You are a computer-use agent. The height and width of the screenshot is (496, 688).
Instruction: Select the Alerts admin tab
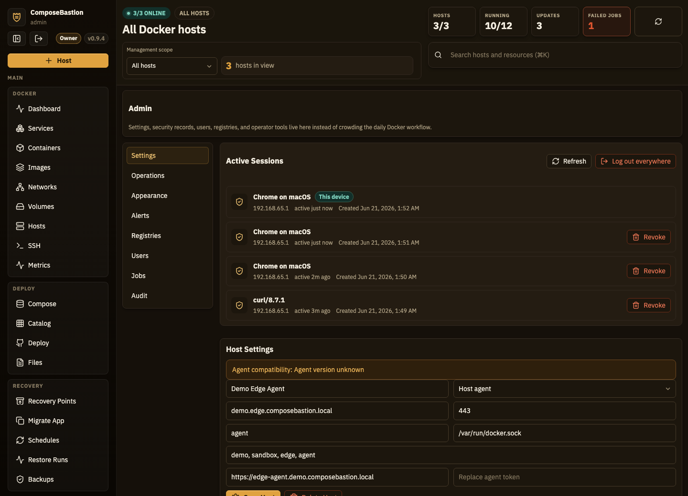click(x=168, y=216)
